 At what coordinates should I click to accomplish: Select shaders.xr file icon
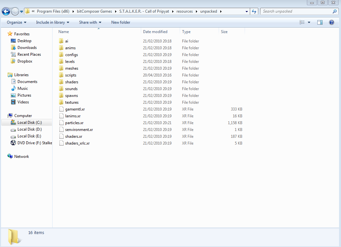pyautogui.click(x=61, y=136)
